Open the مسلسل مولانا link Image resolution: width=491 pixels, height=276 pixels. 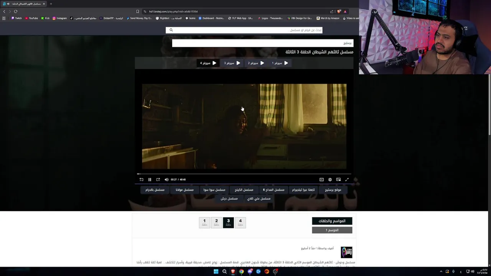point(185,190)
